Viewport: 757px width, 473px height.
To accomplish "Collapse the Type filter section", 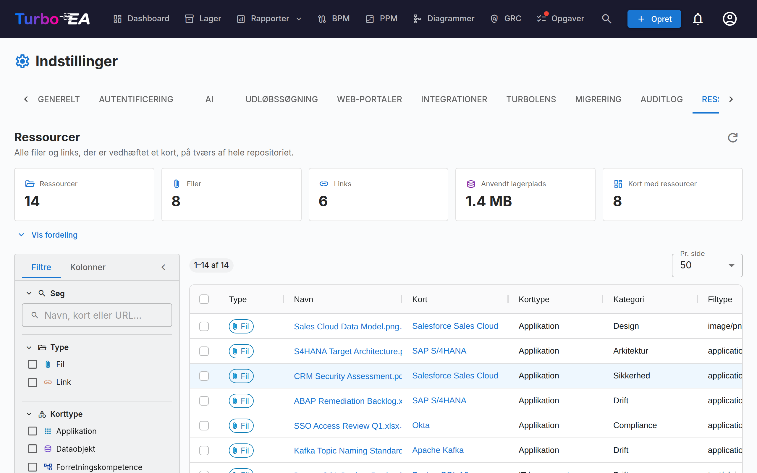I will point(29,347).
